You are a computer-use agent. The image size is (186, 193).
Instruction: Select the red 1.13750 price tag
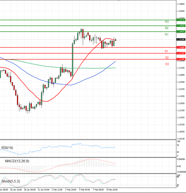(x=181, y=53)
